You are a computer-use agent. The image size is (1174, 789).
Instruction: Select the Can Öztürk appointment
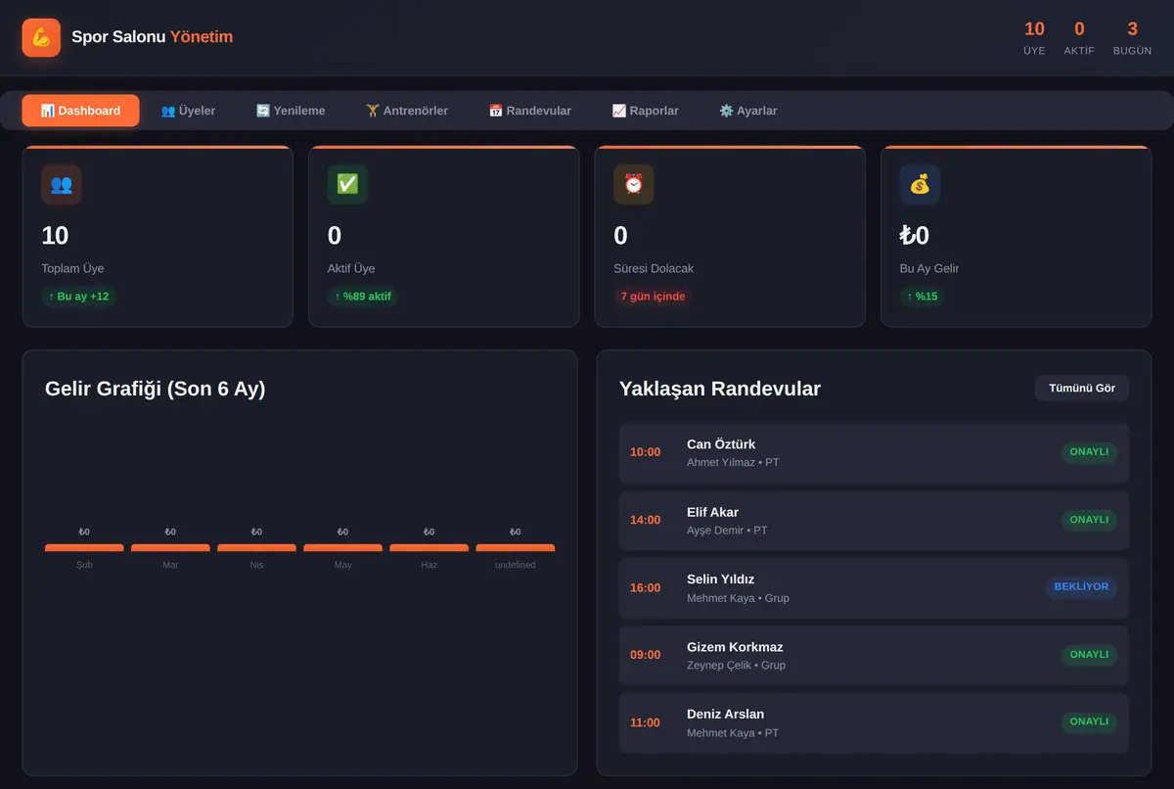click(x=874, y=452)
